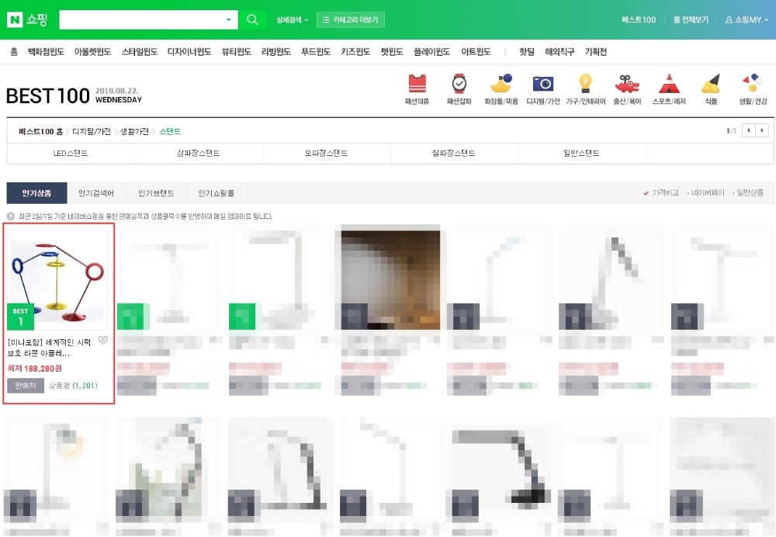776x537 pixels.
Task: Choose the 가구/인테리어 light bulb icon
Action: coord(585,84)
